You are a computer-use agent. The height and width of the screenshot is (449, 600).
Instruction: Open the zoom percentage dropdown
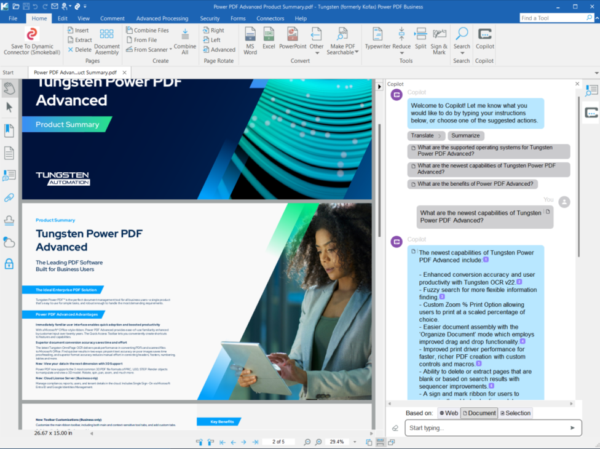355,441
